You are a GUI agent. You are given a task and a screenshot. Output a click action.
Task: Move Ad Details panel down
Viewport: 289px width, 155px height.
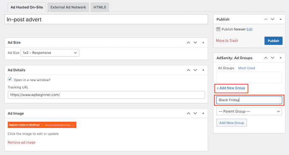[195, 70]
